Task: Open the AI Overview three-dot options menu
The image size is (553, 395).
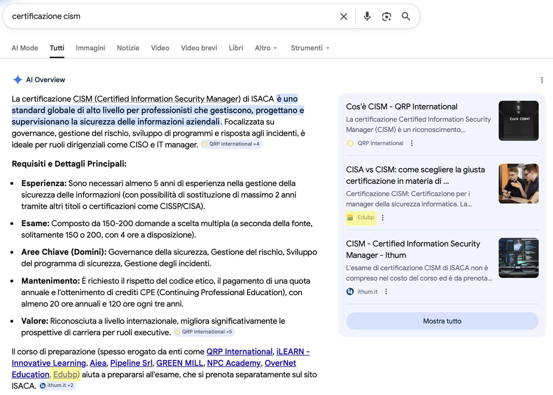Action: 542,80
